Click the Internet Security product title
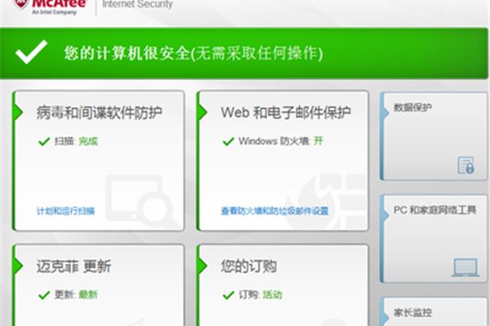The height and width of the screenshot is (326, 490). (x=137, y=4)
